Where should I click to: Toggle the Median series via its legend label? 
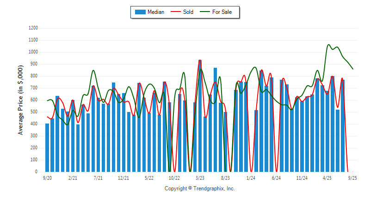pos(155,12)
